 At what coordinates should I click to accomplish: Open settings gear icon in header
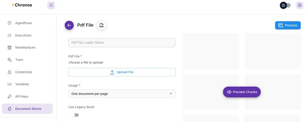[x=299, y=5]
